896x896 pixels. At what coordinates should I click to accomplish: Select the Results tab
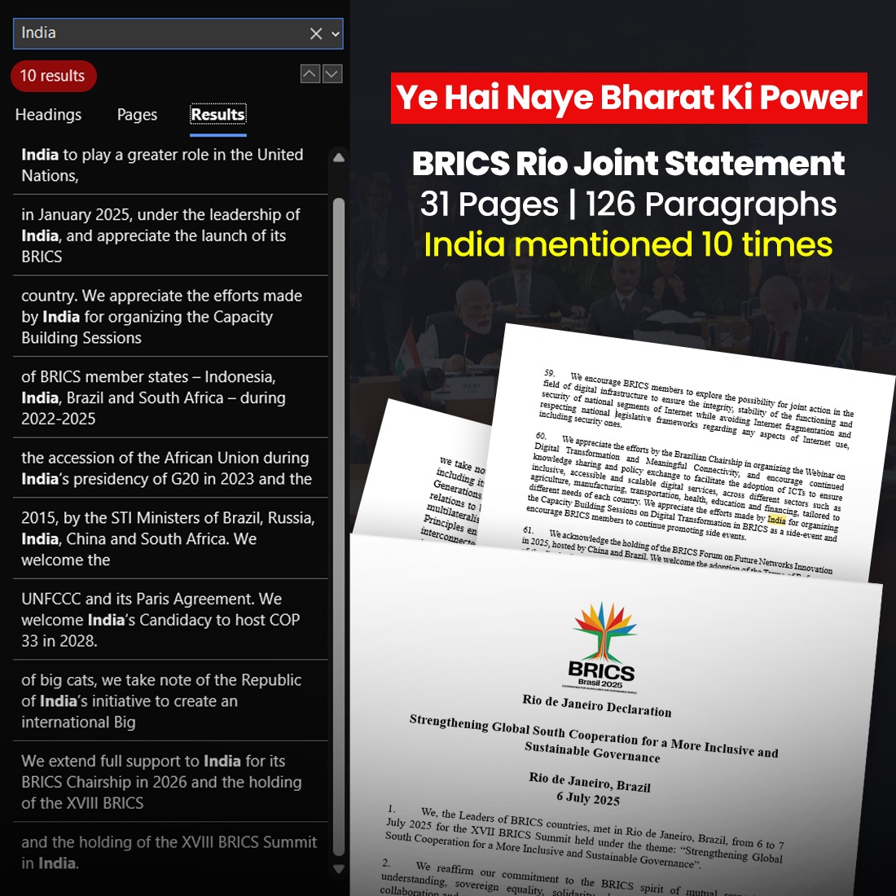217,114
